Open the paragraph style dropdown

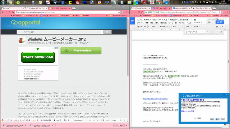coord(165,27)
